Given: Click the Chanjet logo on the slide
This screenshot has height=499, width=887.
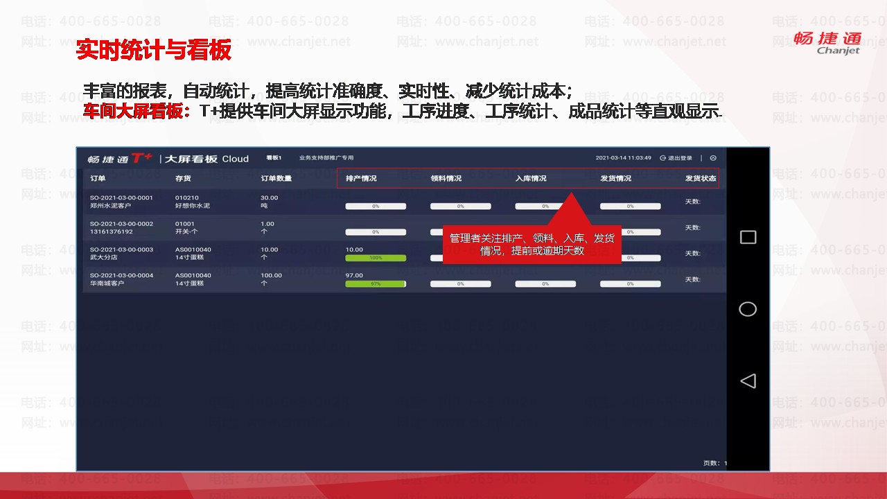Looking at the screenshot, I should [x=827, y=42].
